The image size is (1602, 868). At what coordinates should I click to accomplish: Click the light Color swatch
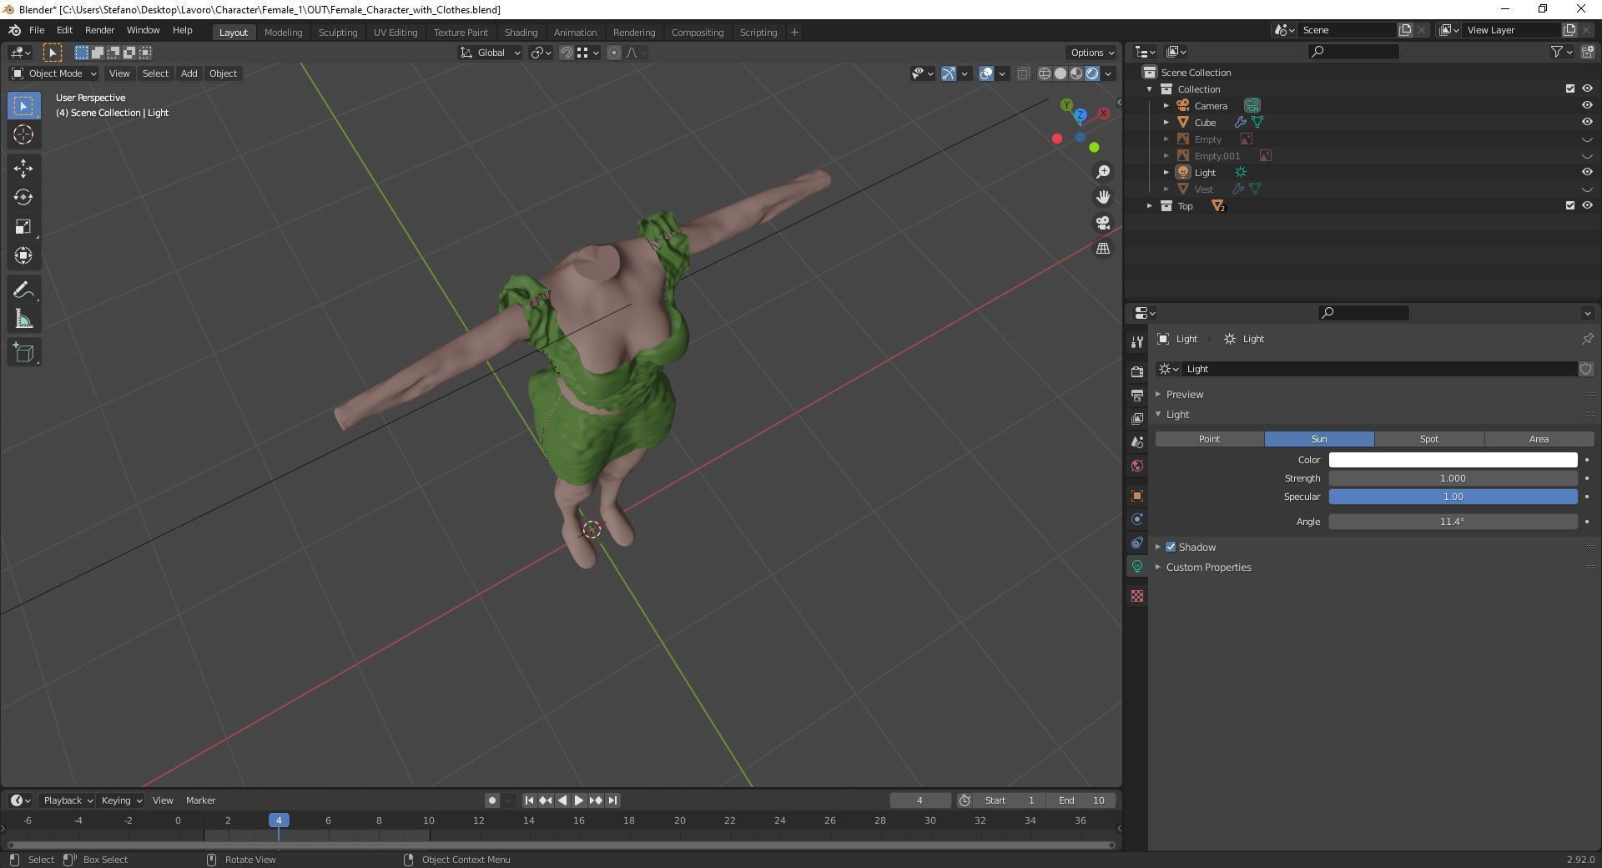click(x=1452, y=460)
